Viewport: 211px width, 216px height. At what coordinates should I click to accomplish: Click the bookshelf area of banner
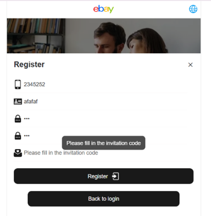pos(36,36)
